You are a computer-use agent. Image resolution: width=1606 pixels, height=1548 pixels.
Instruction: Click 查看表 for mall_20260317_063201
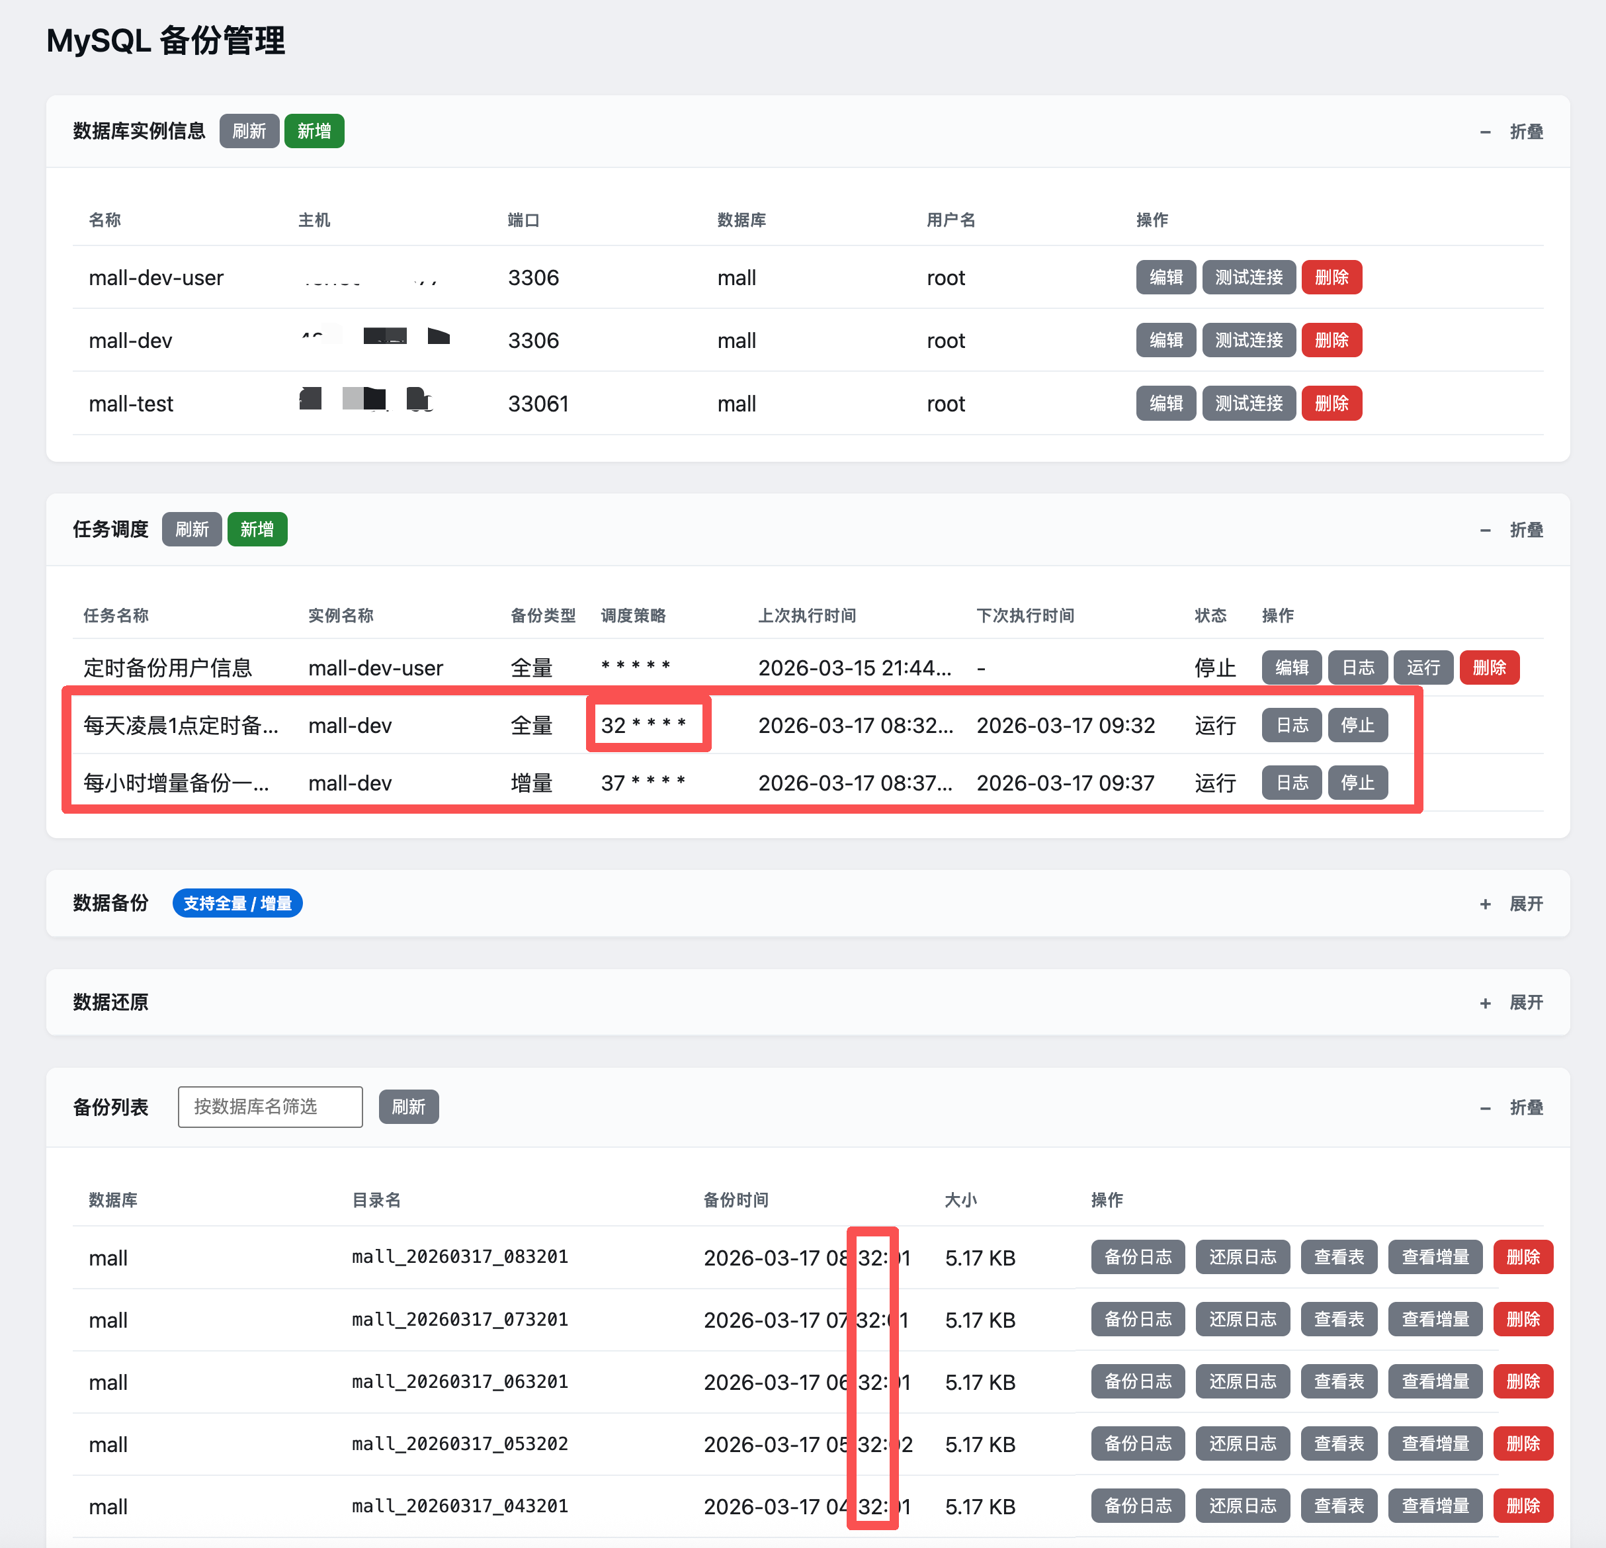pyautogui.click(x=1339, y=1382)
